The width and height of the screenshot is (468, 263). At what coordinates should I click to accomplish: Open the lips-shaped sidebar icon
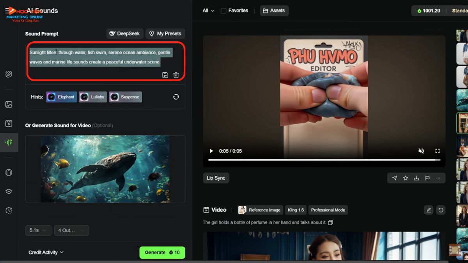(x=9, y=191)
